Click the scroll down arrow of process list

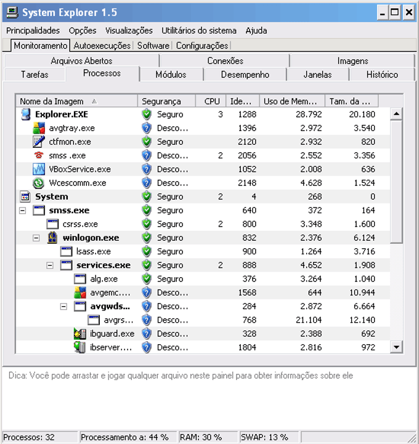click(396, 347)
